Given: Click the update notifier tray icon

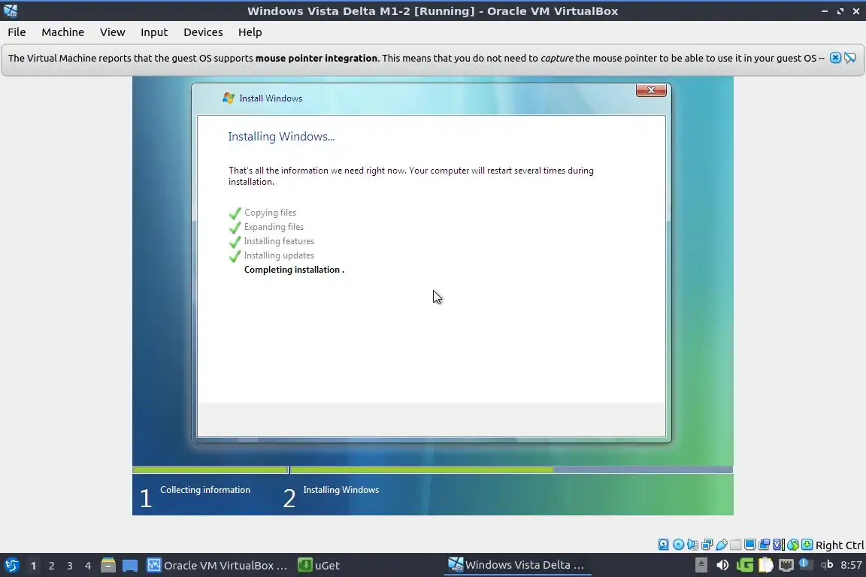Looking at the screenshot, I should point(804,563).
